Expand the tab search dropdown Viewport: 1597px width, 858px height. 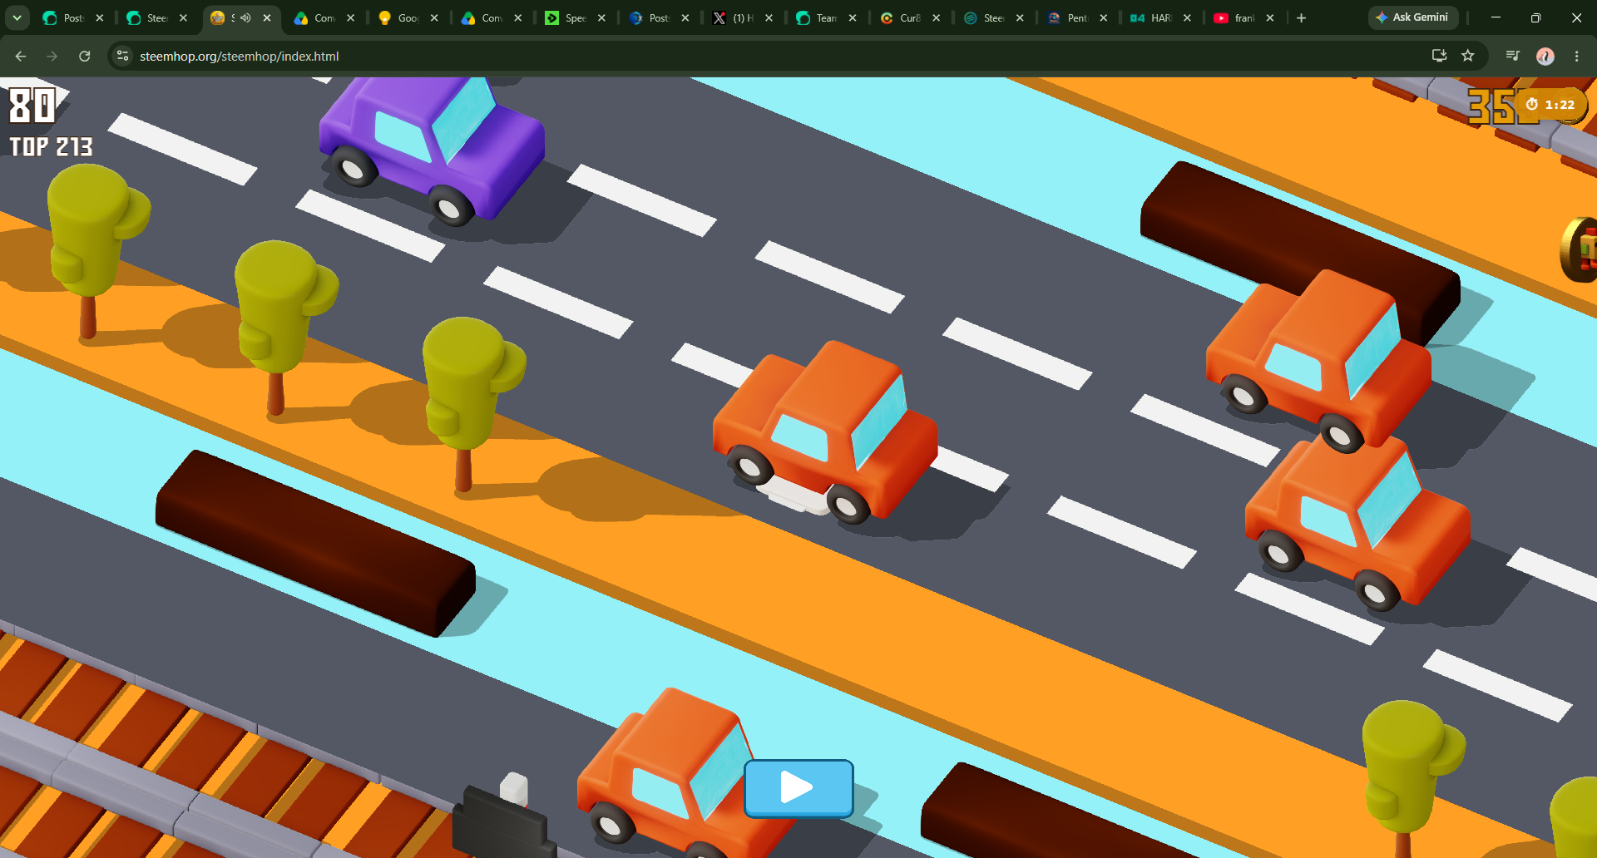tap(17, 17)
